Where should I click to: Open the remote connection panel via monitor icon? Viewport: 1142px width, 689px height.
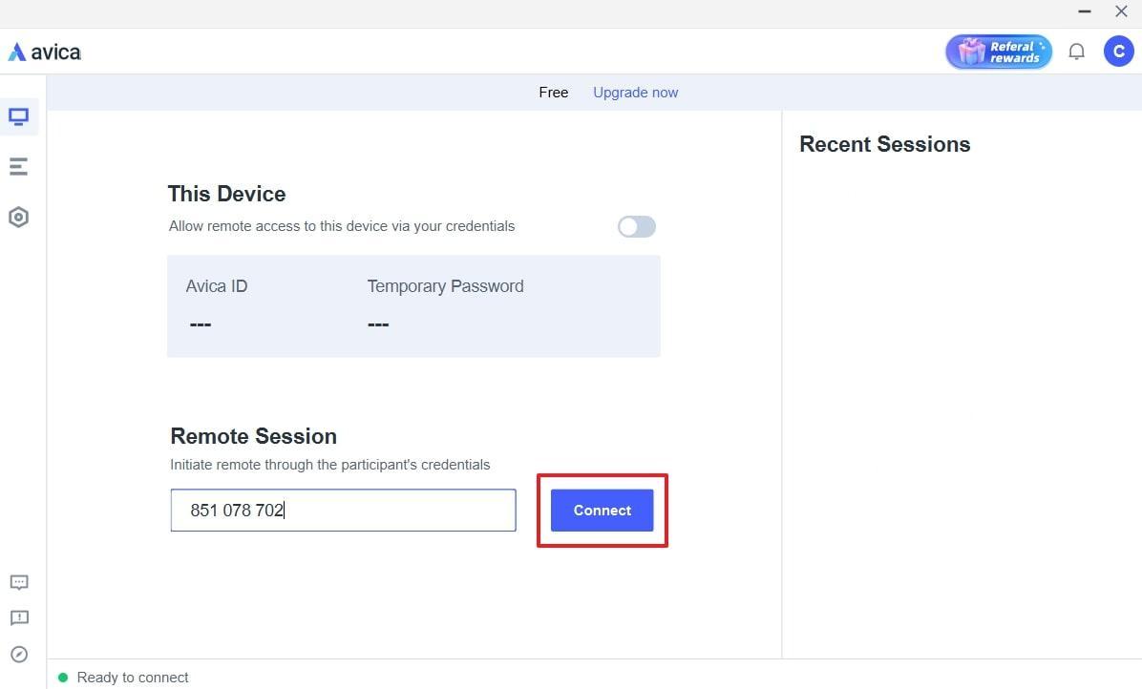[19, 116]
